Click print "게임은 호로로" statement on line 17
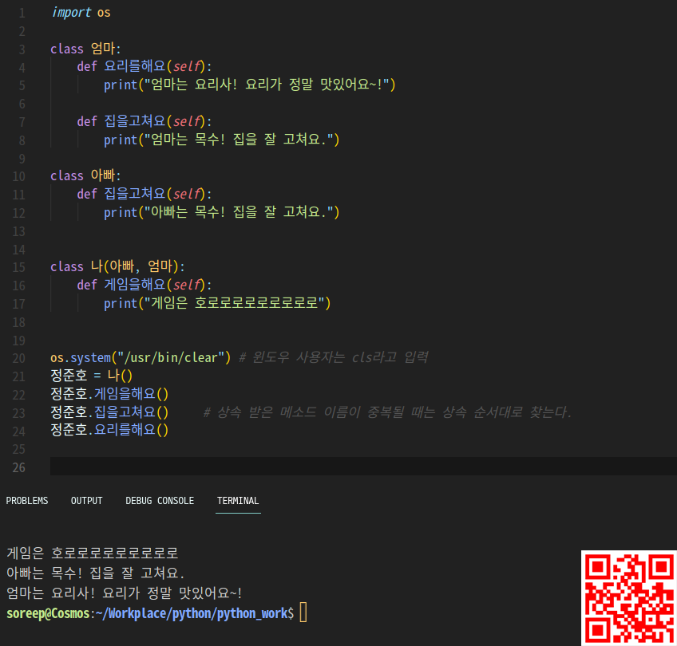Screen dimensions: 677x646 point(217,303)
